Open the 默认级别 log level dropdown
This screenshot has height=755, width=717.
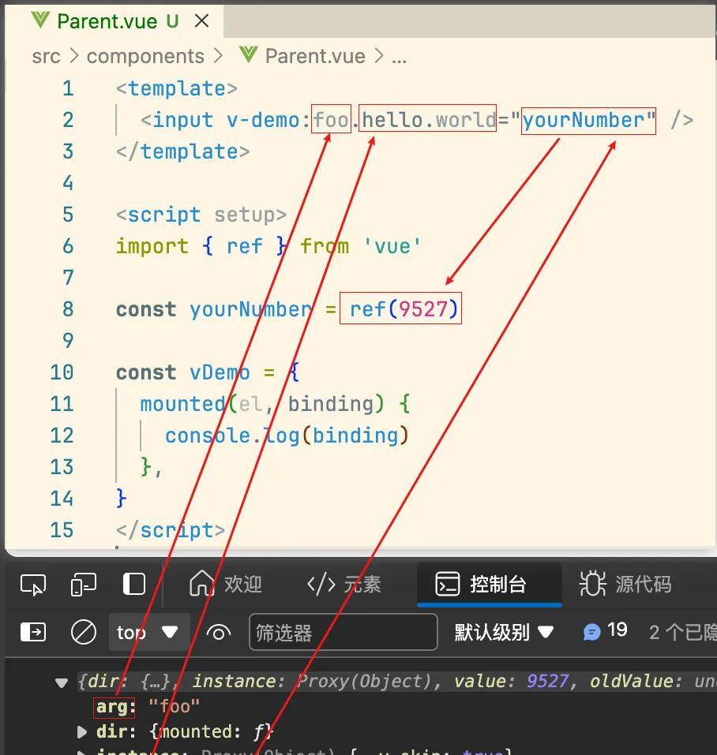(504, 632)
